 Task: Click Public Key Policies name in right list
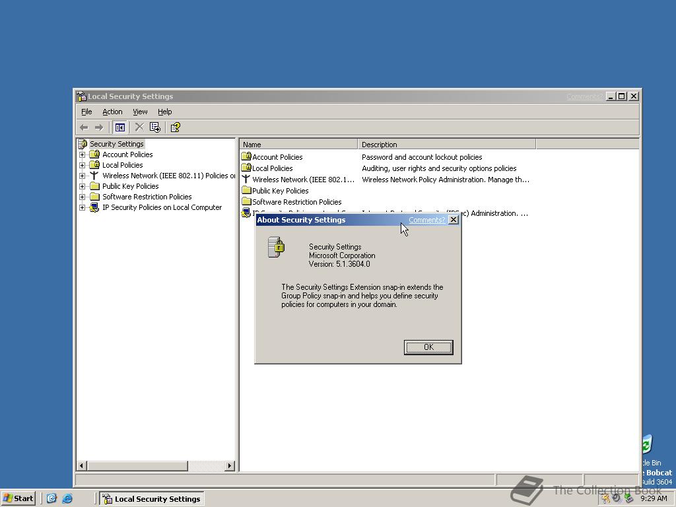(x=281, y=191)
